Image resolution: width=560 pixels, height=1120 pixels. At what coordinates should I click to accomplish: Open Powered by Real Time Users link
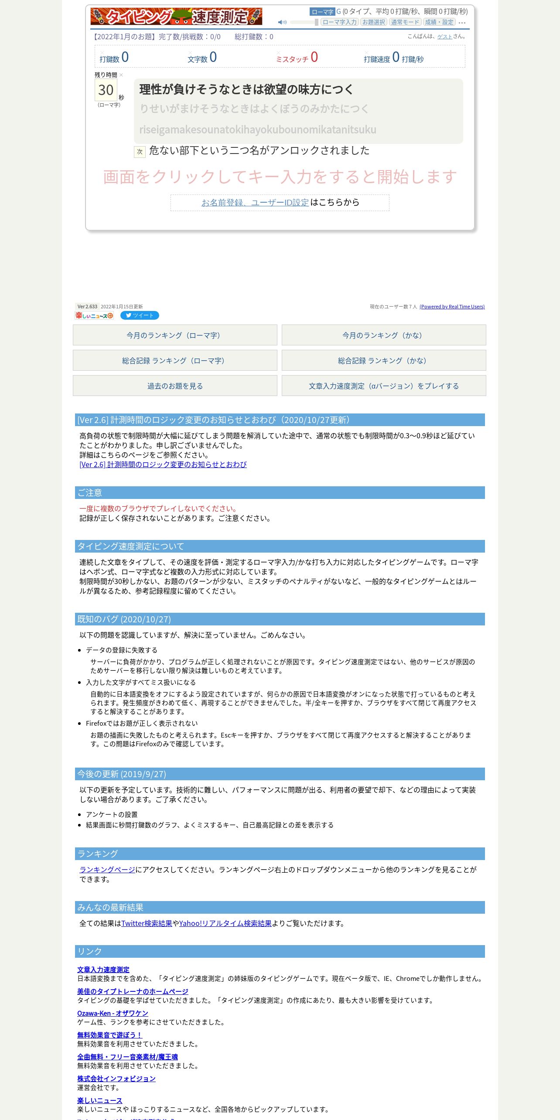tap(452, 307)
